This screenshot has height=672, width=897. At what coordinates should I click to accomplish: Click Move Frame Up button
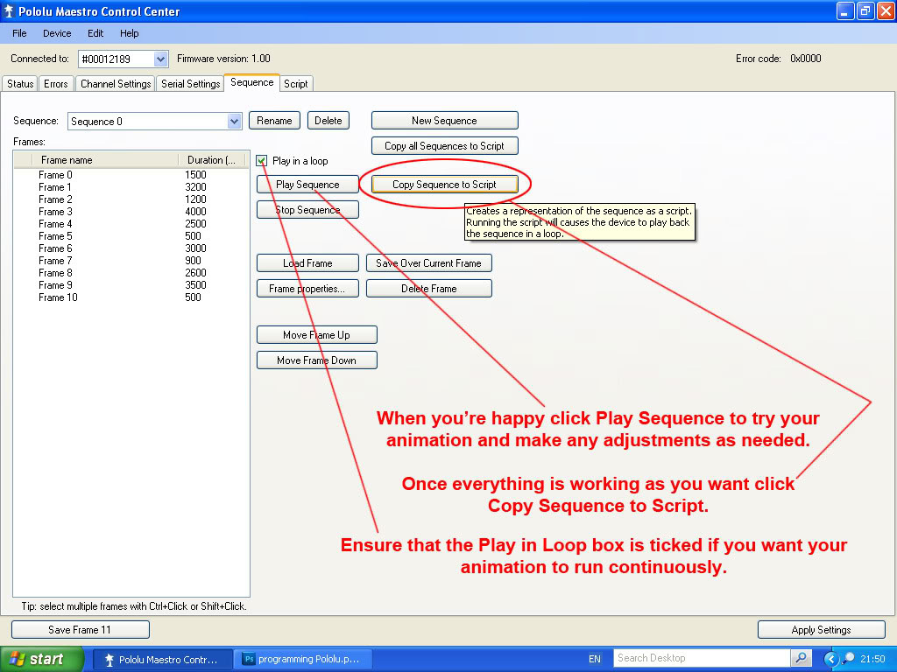pos(317,335)
